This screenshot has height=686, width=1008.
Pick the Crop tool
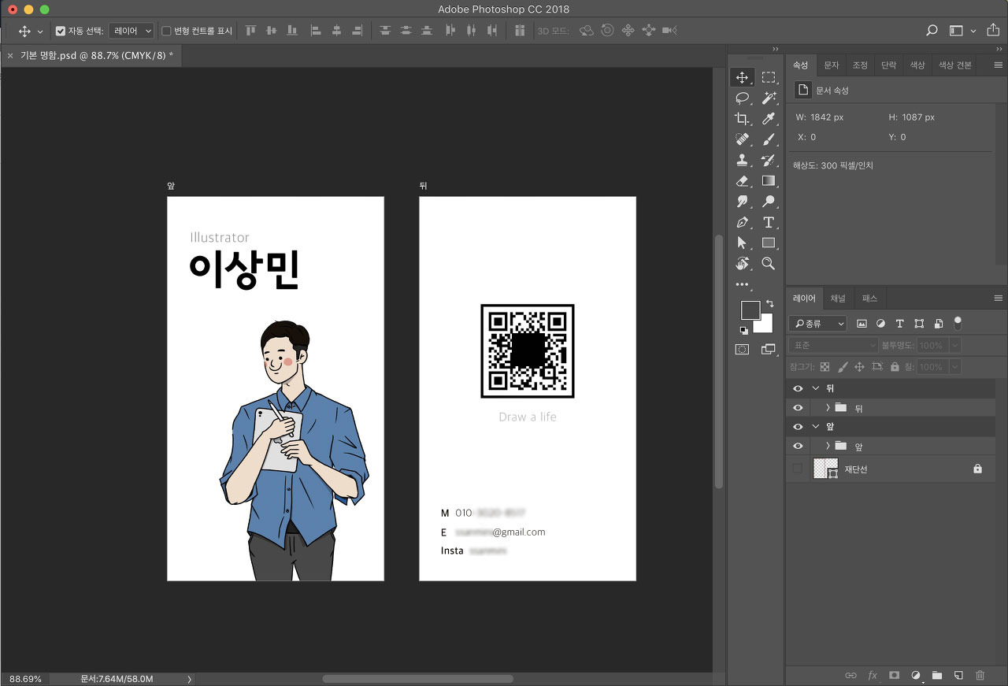[x=742, y=119]
